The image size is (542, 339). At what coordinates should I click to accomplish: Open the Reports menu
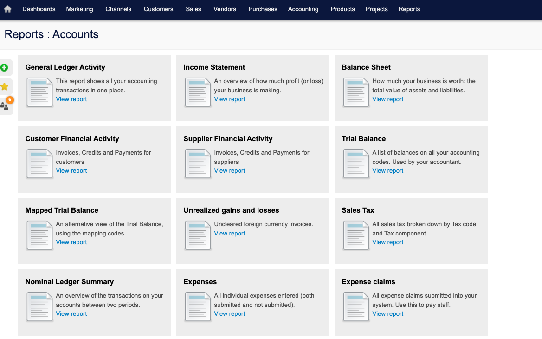point(409,9)
